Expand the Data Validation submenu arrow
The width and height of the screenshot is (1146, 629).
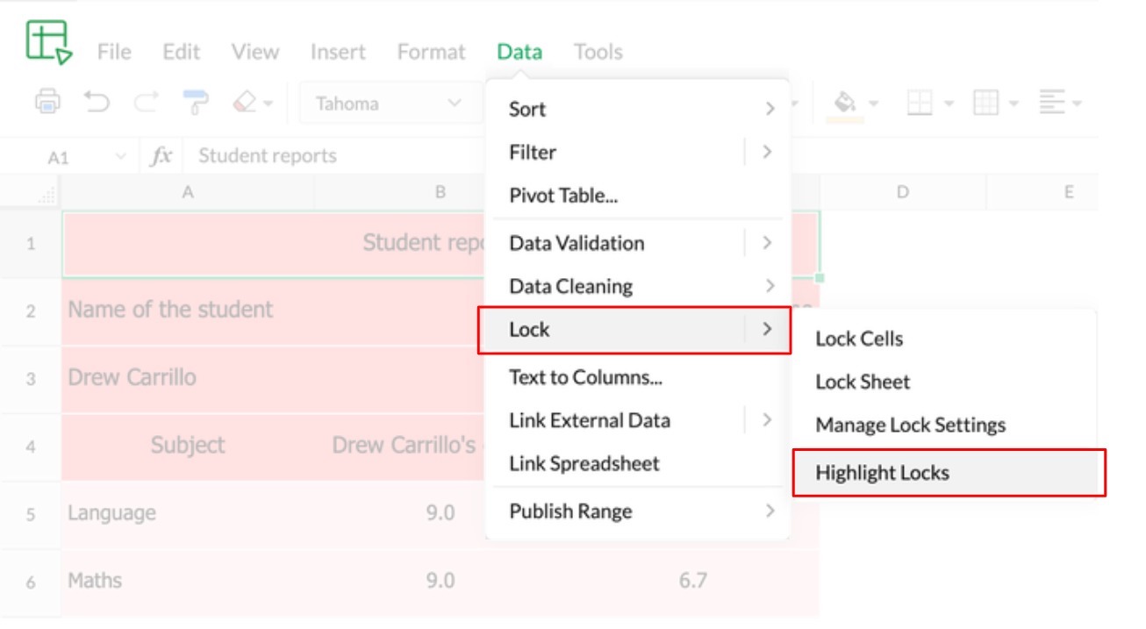(x=767, y=243)
